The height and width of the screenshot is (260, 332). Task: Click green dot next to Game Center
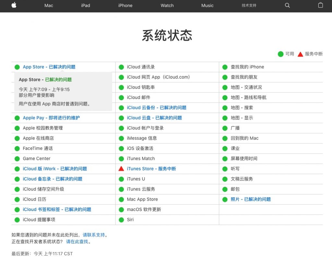point(17,159)
